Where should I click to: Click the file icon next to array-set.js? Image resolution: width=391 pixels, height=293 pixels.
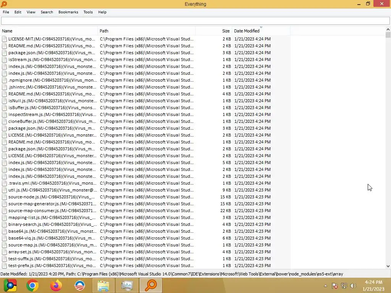[4, 252]
